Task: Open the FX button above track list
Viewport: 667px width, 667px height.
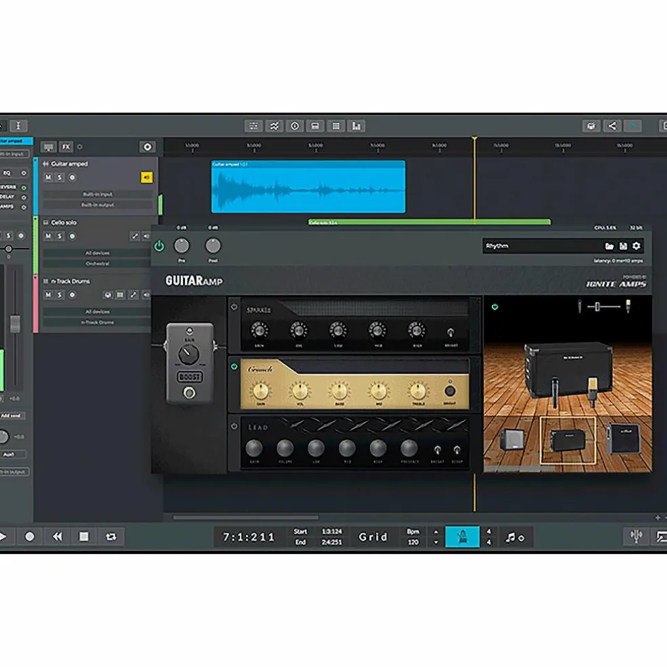Action: [x=66, y=147]
